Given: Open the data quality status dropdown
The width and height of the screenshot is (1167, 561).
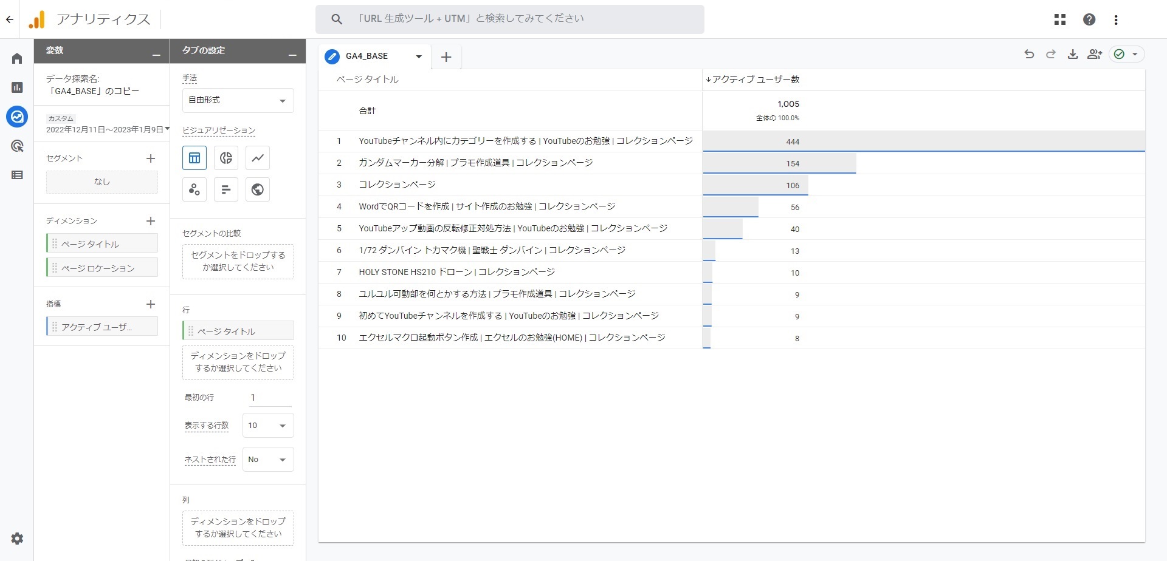Looking at the screenshot, I should (1127, 54).
